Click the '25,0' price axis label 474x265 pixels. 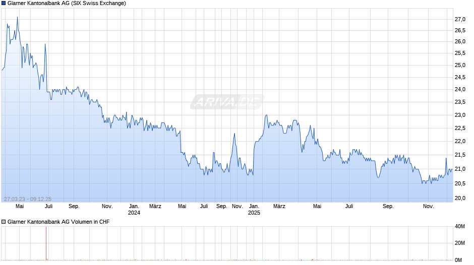coord(460,65)
